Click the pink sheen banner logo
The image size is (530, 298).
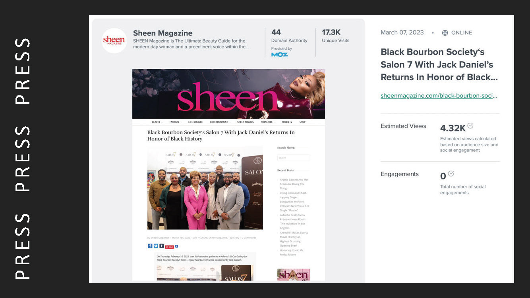[x=228, y=97]
